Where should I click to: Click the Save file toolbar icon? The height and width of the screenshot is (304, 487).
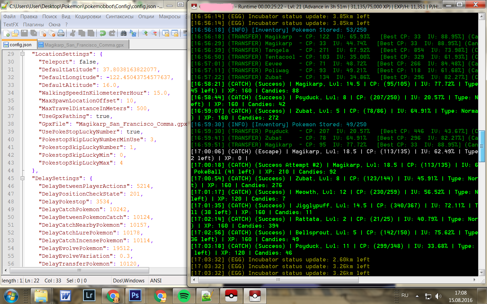24,33
